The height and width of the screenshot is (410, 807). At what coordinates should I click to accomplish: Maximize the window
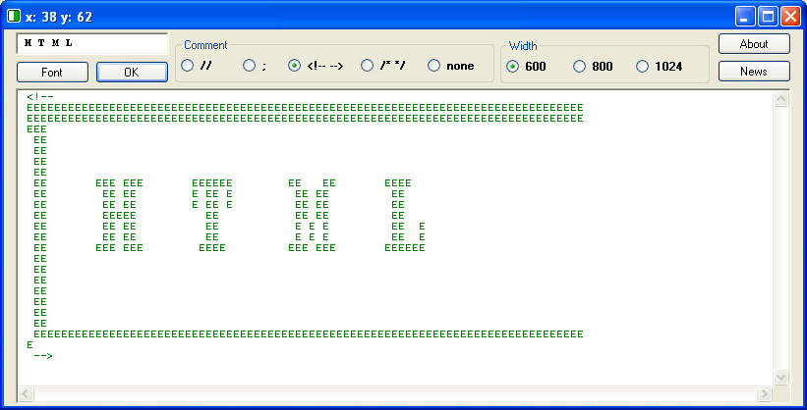click(768, 17)
